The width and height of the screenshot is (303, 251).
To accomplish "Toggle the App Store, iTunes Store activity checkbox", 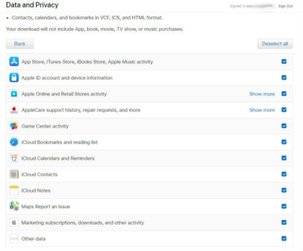I will click(284, 61).
